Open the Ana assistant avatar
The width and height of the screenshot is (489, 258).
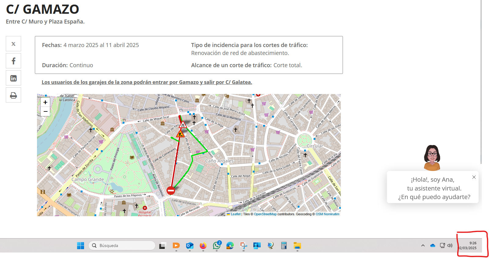click(432, 158)
